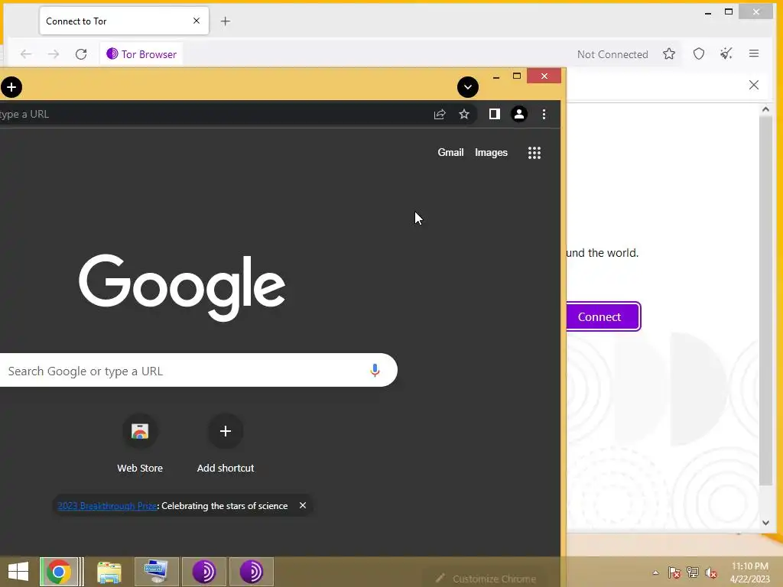Toggle Chrome side panel icon

point(495,115)
